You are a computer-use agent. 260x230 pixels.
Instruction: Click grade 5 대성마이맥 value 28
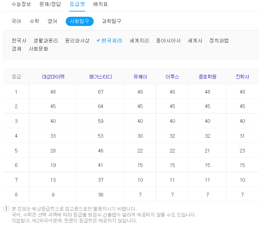[53, 150]
